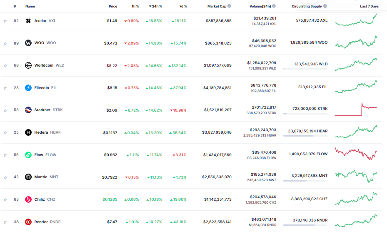
Task: Click the Render logo icon
Action: [x=28, y=222]
